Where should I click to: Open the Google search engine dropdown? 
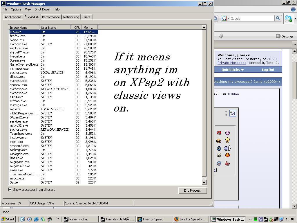coord(225,18)
